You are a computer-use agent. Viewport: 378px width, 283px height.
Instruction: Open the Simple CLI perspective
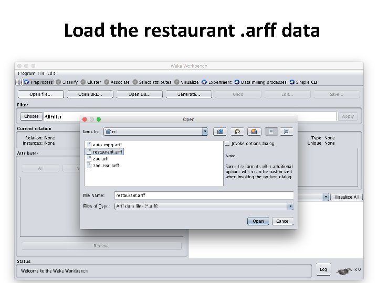(x=303, y=82)
